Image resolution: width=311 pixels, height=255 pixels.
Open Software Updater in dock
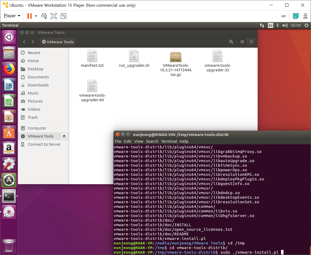coord(9,180)
